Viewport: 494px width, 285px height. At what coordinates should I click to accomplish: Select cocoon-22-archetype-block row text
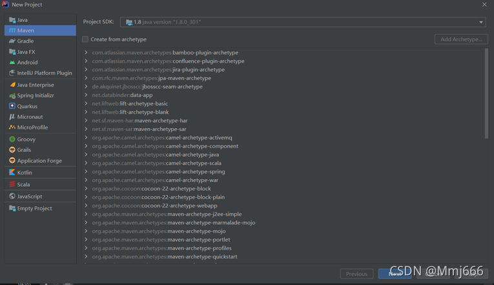point(152,189)
